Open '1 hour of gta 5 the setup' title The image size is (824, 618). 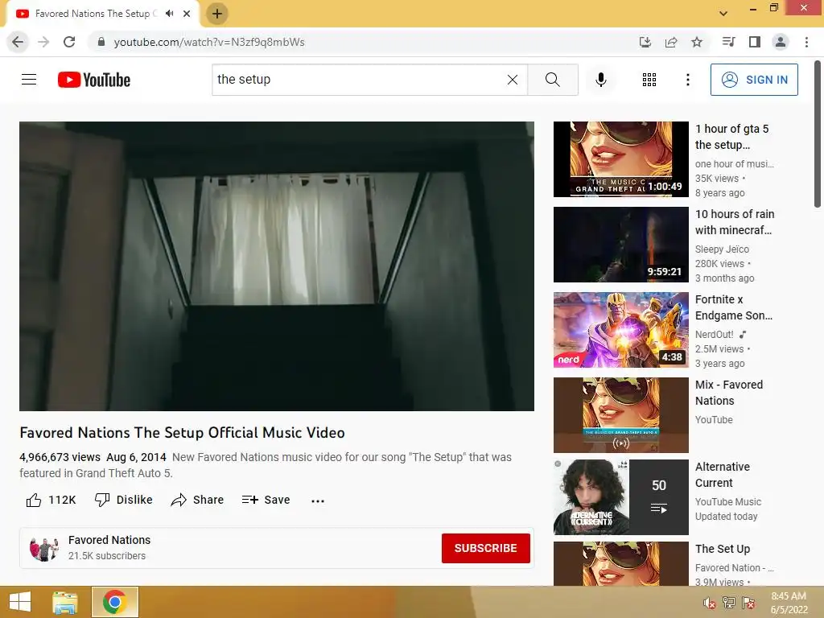(731, 137)
